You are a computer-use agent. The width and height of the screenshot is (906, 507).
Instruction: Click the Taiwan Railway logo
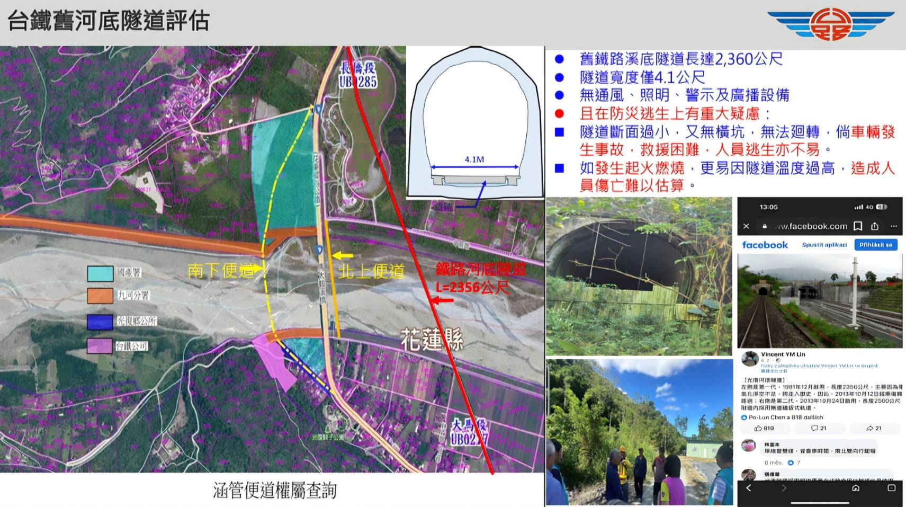830,24
